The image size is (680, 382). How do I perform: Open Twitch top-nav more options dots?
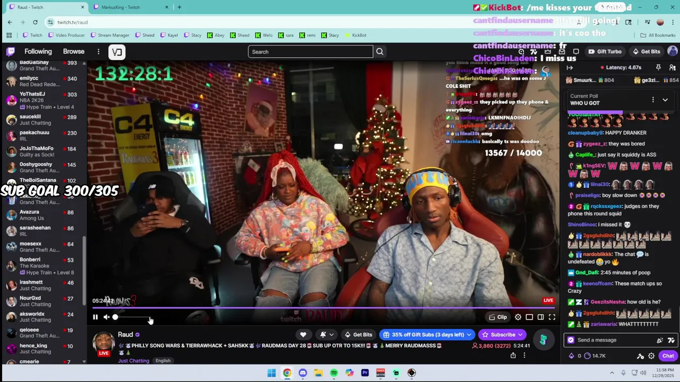pyautogui.click(x=98, y=51)
